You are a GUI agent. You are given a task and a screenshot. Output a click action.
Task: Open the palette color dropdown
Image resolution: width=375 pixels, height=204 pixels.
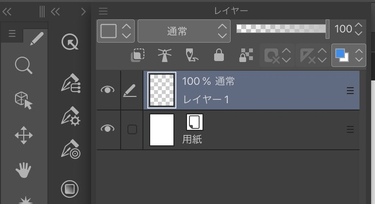coord(116,31)
